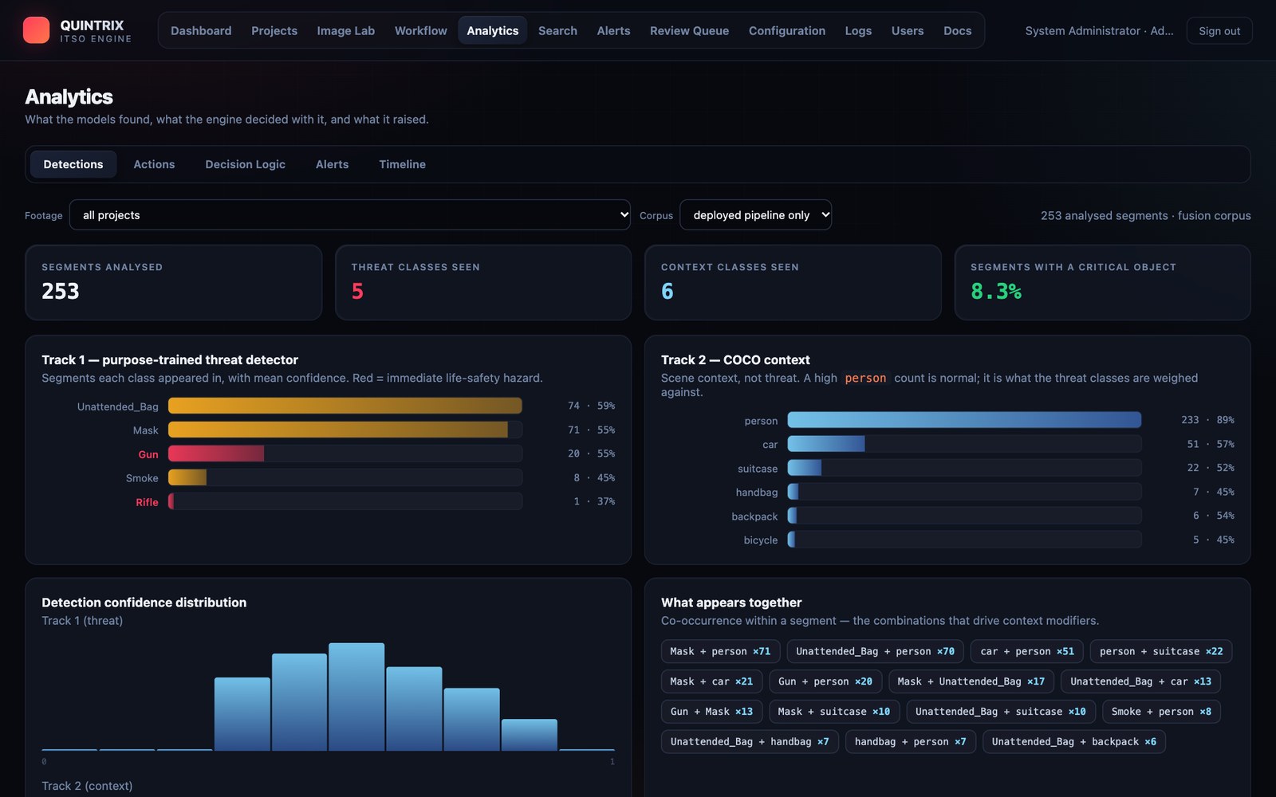
Task: Click the Smoke + person ×8 chip
Action: coord(1161,712)
